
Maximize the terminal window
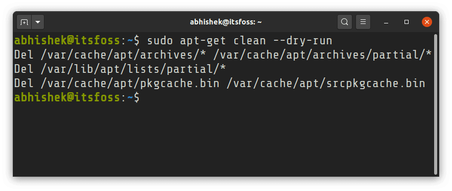tap(407, 22)
